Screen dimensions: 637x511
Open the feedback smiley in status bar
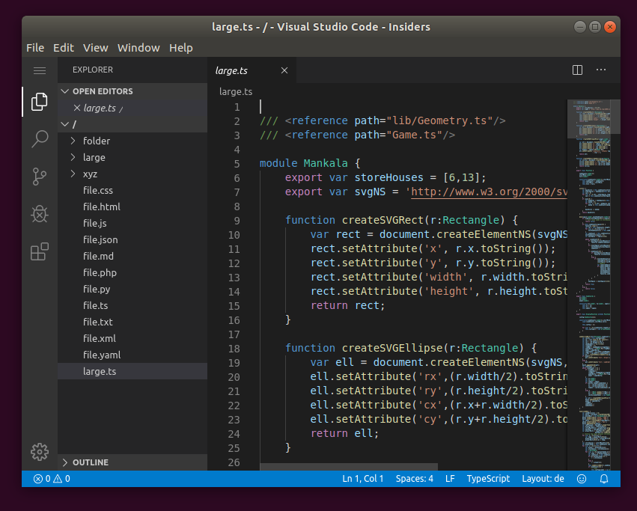[582, 479]
